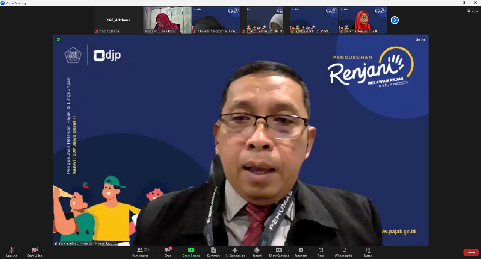Open the Reactions menu

coord(301,252)
